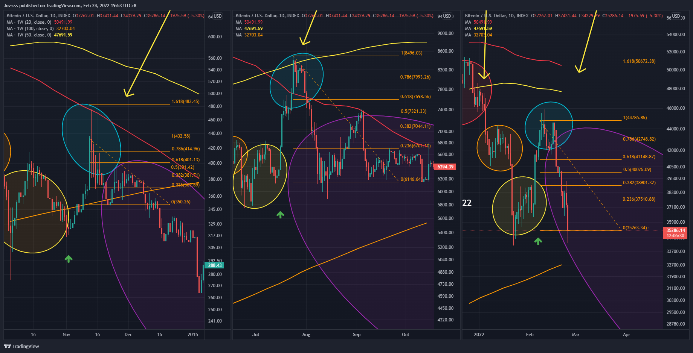Click middle chart title 'Bitcoin / U.S. Dollar, 1D, INDEX'
Image resolution: width=693 pixels, height=353 pixels.
pos(267,16)
